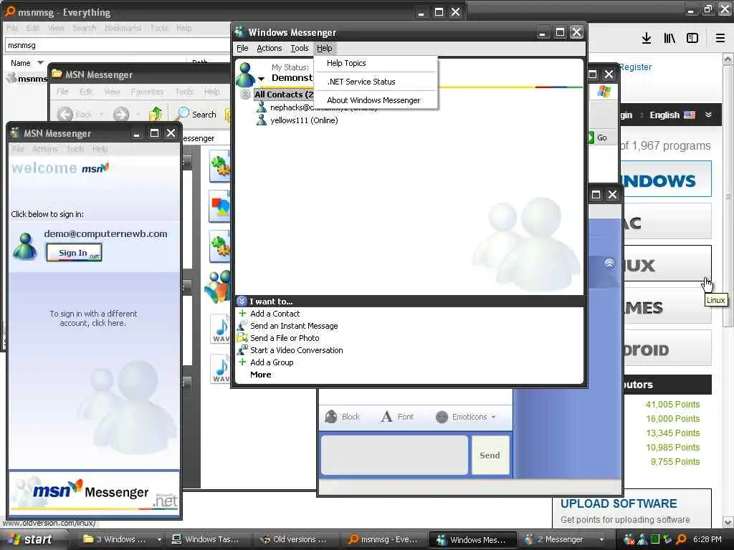Viewport: 734px width, 550px height.
Task: Expand the double-chevron next to English
Action: coord(708,115)
